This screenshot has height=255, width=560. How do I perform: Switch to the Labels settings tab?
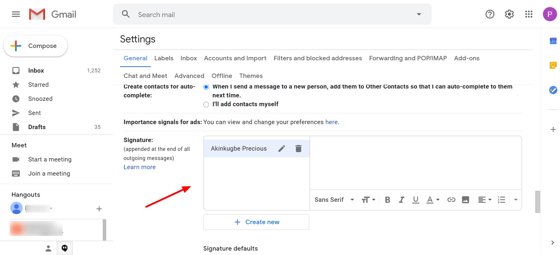point(164,58)
